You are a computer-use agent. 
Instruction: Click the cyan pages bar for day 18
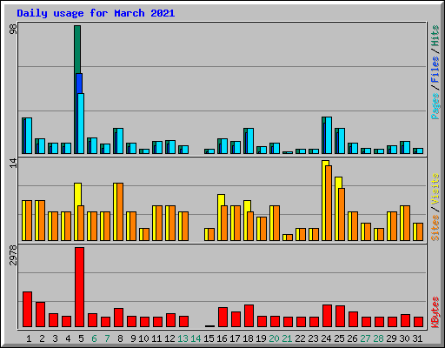click(250, 141)
